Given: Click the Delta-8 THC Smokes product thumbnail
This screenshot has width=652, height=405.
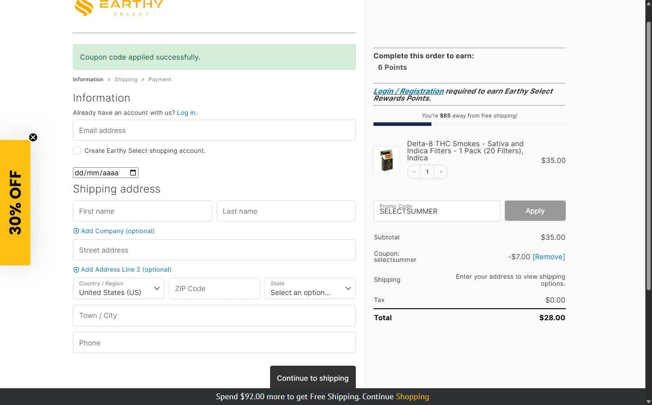Looking at the screenshot, I should pos(387,160).
